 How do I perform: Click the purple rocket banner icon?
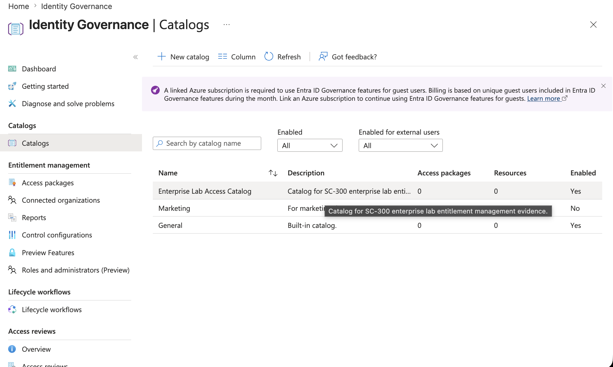(x=155, y=90)
